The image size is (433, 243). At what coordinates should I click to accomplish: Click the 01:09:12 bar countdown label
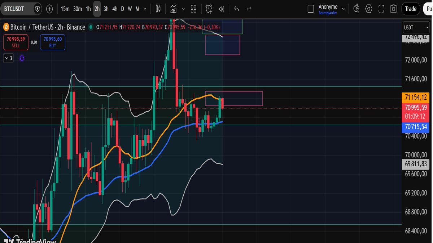coord(416,116)
